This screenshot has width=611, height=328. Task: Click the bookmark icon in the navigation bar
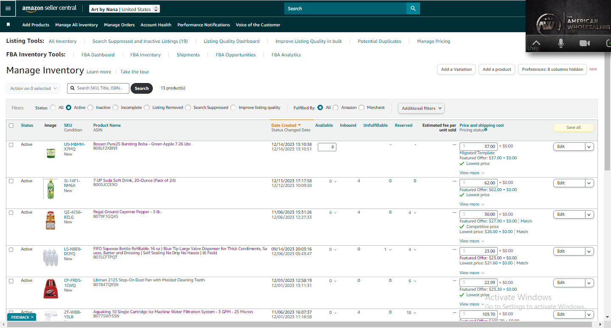(8, 25)
